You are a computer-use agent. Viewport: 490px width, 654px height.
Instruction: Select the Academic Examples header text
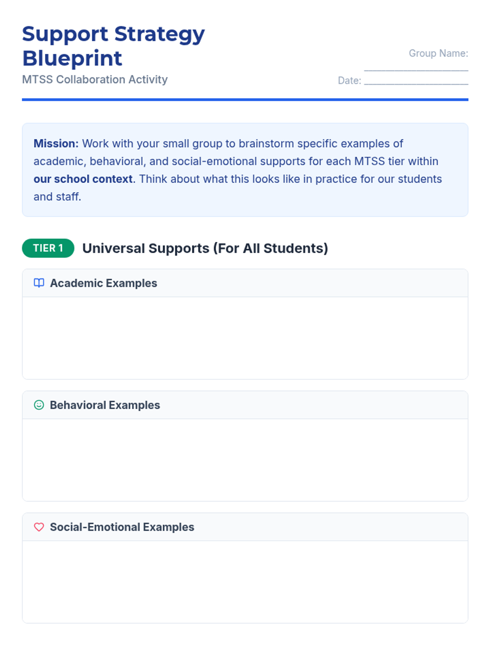point(103,283)
